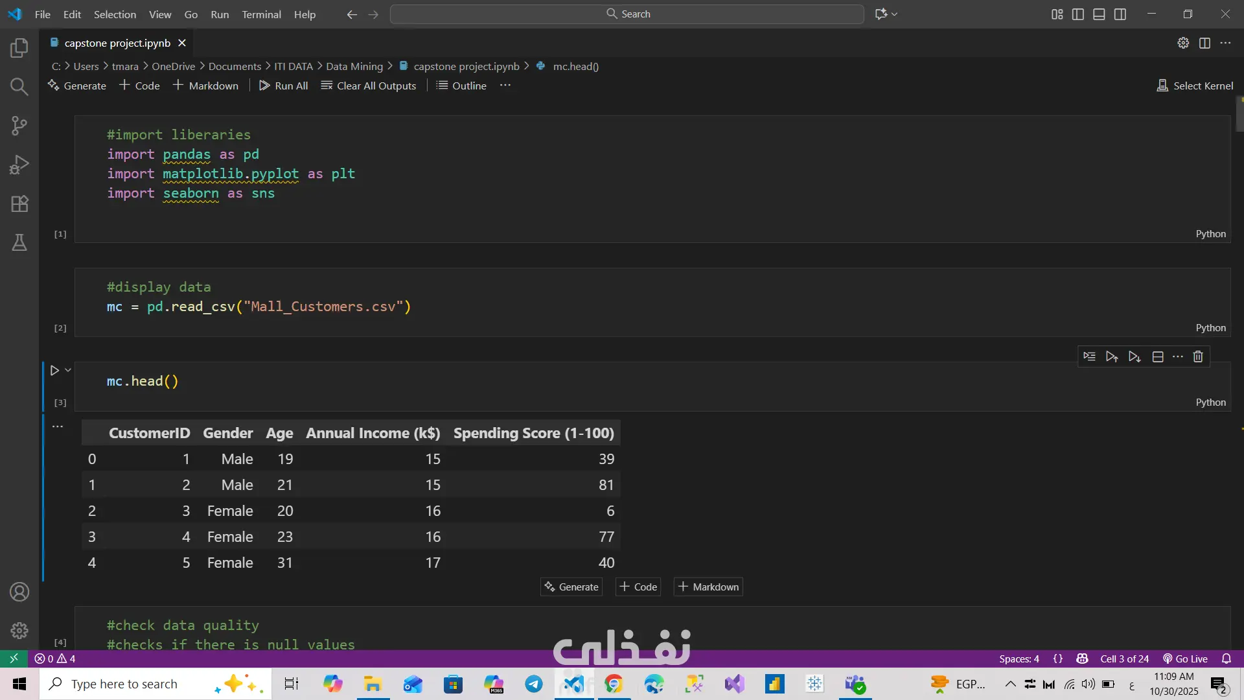Open the Terminal menu
Screen dimensions: 1244x700
261,14
